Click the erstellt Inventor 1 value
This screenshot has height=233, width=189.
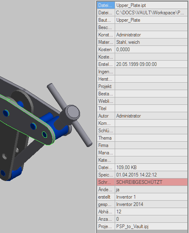point(151,197)
